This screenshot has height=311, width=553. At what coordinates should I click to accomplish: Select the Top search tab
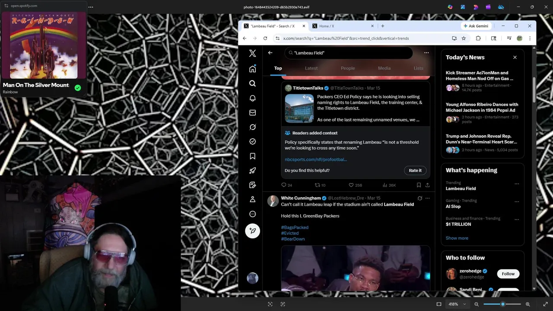tap(278, 68)
